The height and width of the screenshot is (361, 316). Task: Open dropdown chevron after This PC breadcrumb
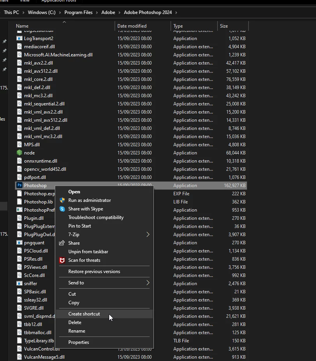(23, 12)
